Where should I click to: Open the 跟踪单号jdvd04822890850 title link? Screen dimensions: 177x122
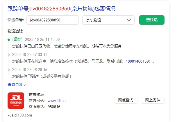(62, 9)
